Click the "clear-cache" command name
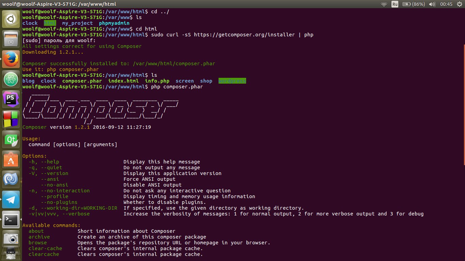465x261 pixels. 45,248
